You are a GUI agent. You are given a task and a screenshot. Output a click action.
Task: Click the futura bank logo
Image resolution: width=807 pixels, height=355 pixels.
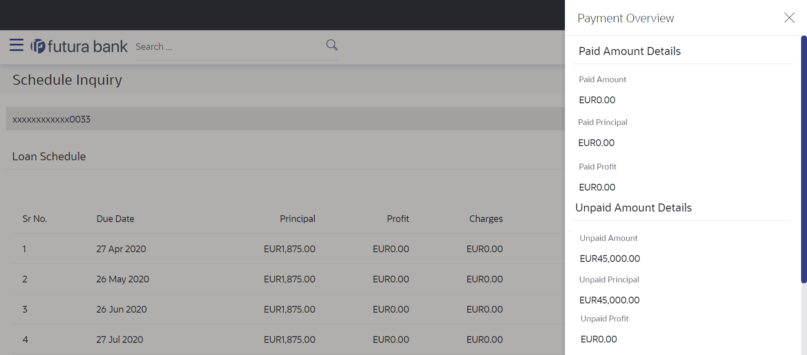[79, 46]
